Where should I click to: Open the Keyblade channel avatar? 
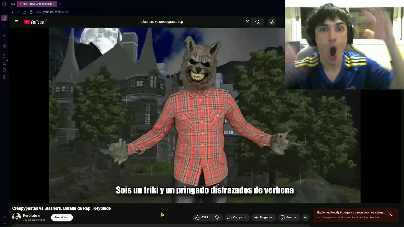(16, 217)
